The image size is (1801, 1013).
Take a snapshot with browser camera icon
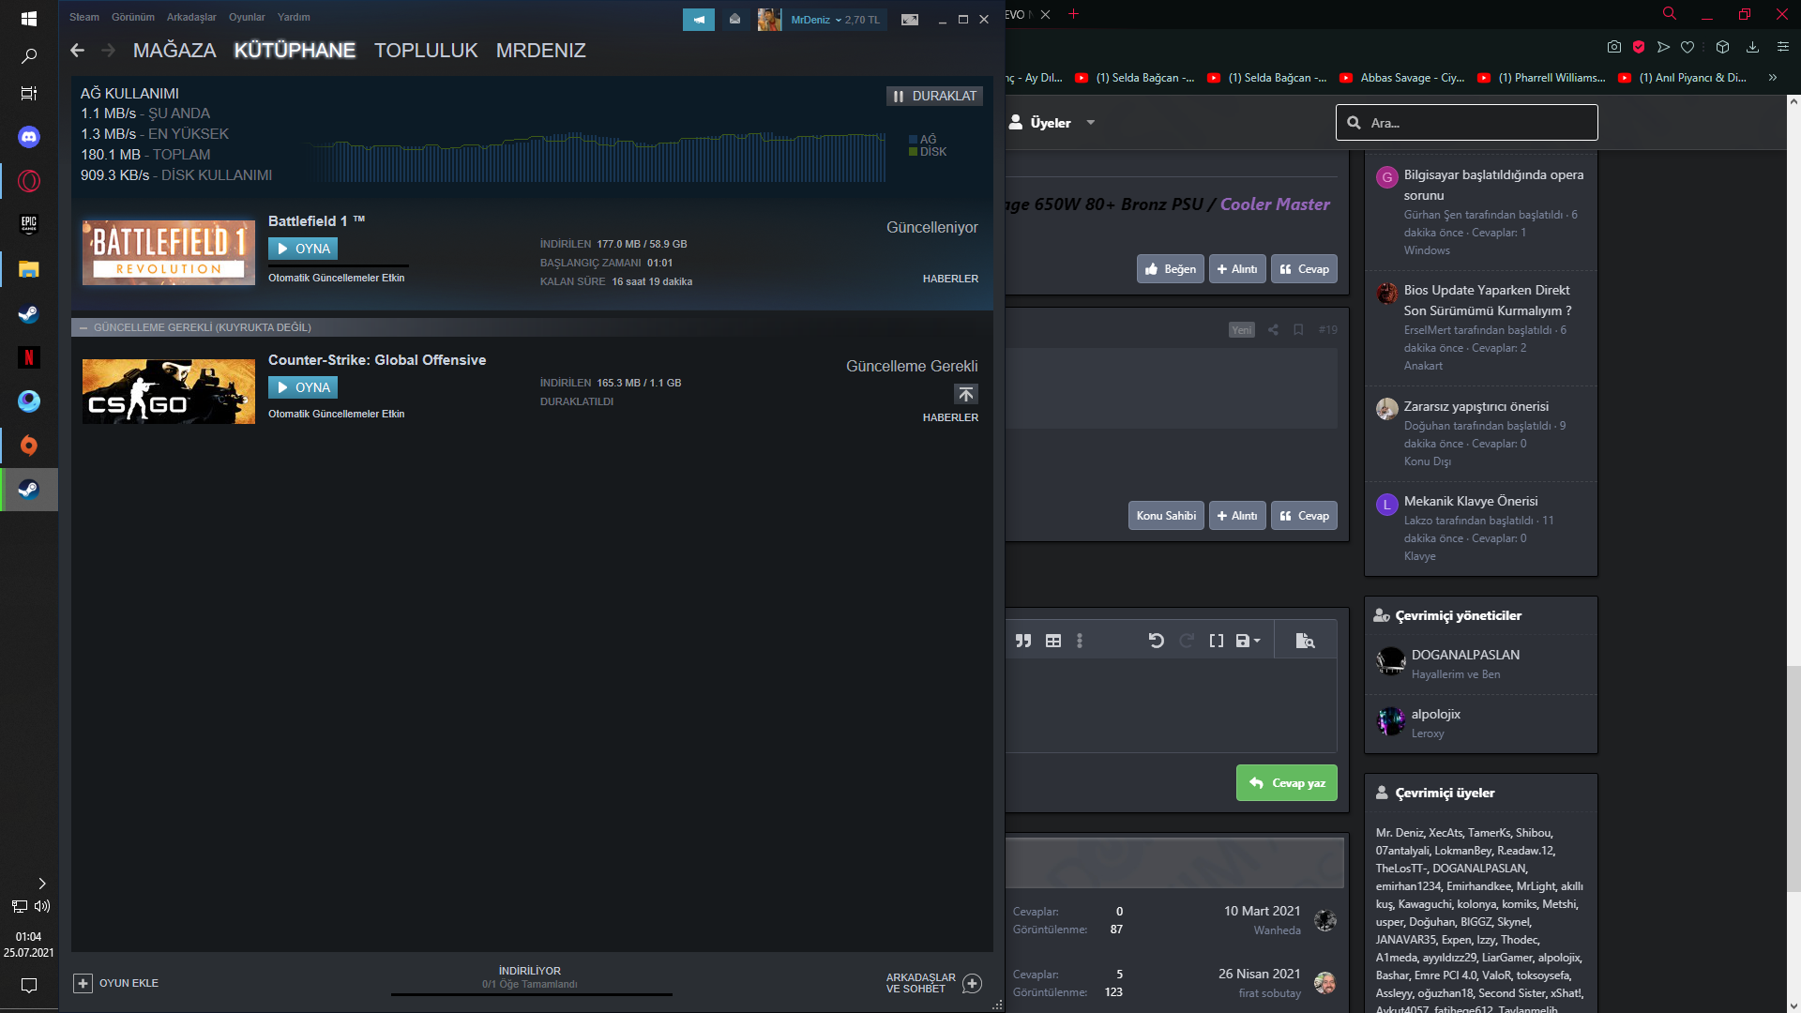tap(1613, 47)
